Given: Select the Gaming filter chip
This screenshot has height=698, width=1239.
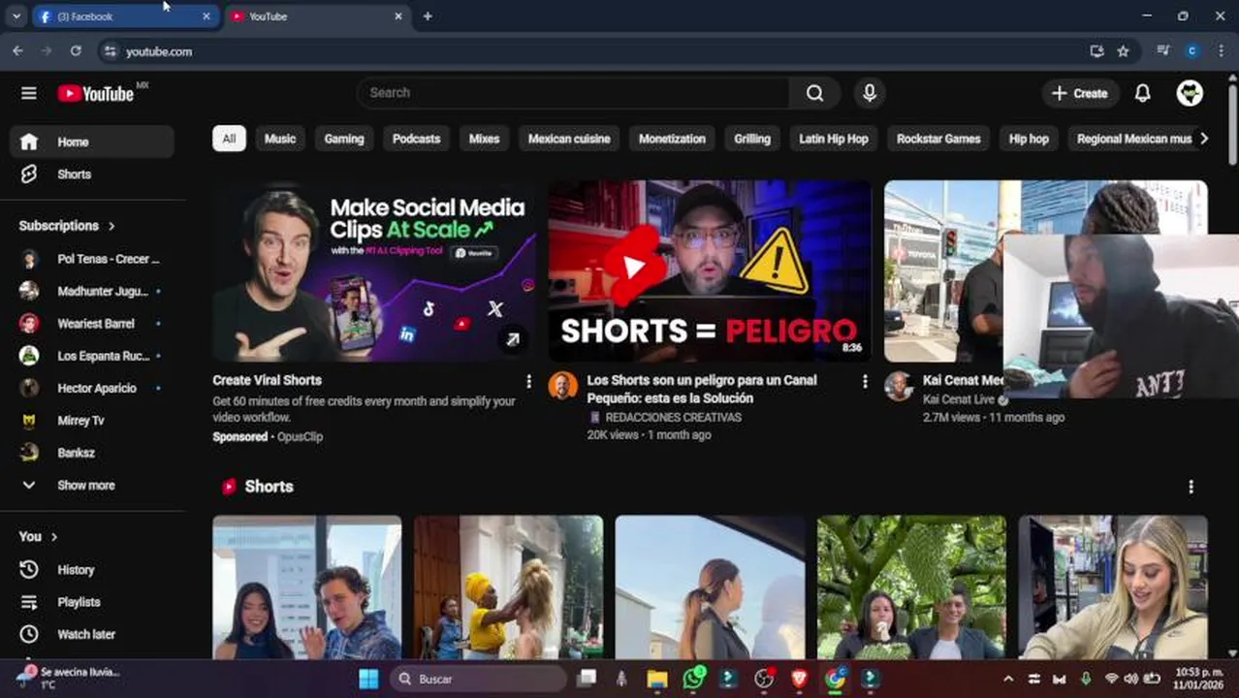Looking at the screenshot, I should [344, 139].
